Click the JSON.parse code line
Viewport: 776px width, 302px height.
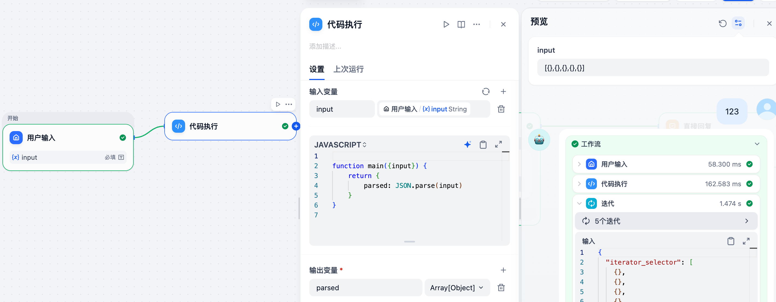412,186
